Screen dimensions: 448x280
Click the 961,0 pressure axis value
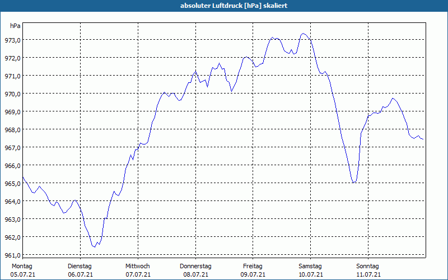point(12,255)
